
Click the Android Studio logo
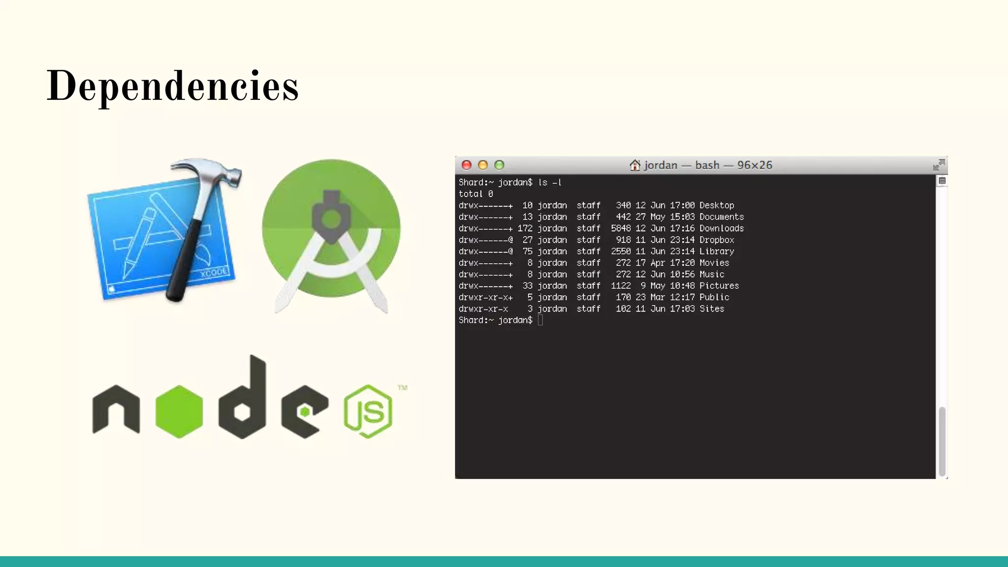pos(331,235)
